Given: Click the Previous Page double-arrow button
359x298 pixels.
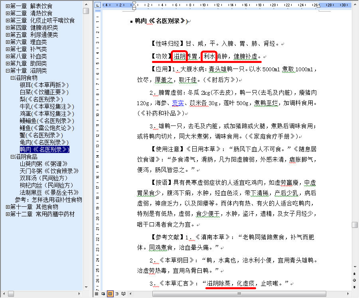Looking at the screenshot, I should (355, 274).
